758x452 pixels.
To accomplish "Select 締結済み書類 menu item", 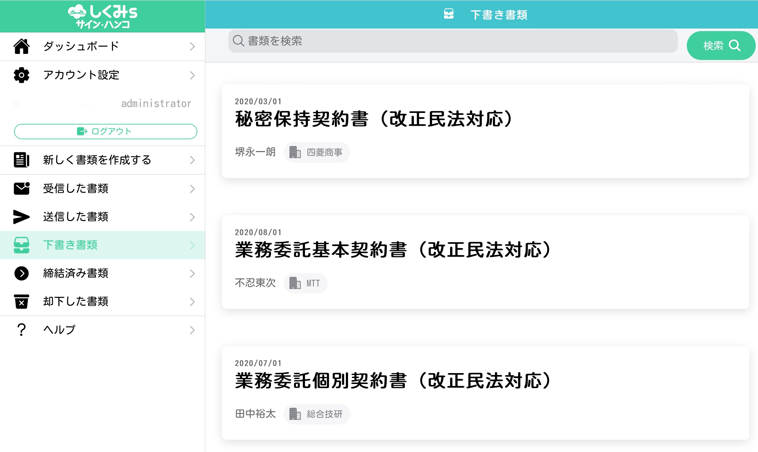I will 103,273.
